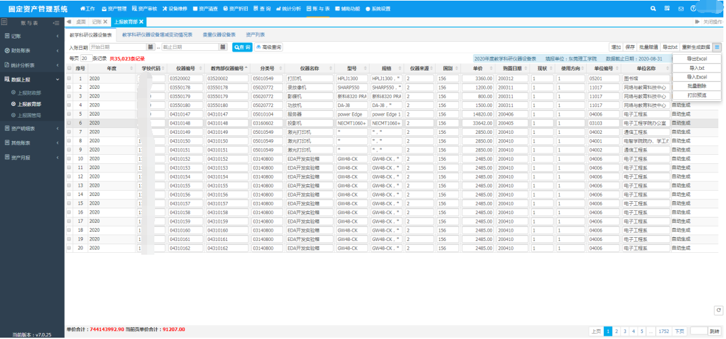Open the 查询 top menu
Screen dimensions: 726x339
coord(262,8)
